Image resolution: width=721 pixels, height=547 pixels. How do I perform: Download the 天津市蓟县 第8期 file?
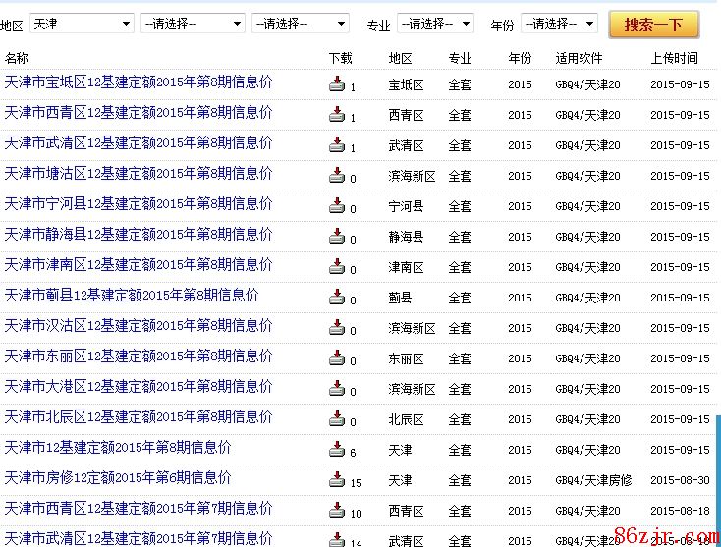[x=337, y=298]
